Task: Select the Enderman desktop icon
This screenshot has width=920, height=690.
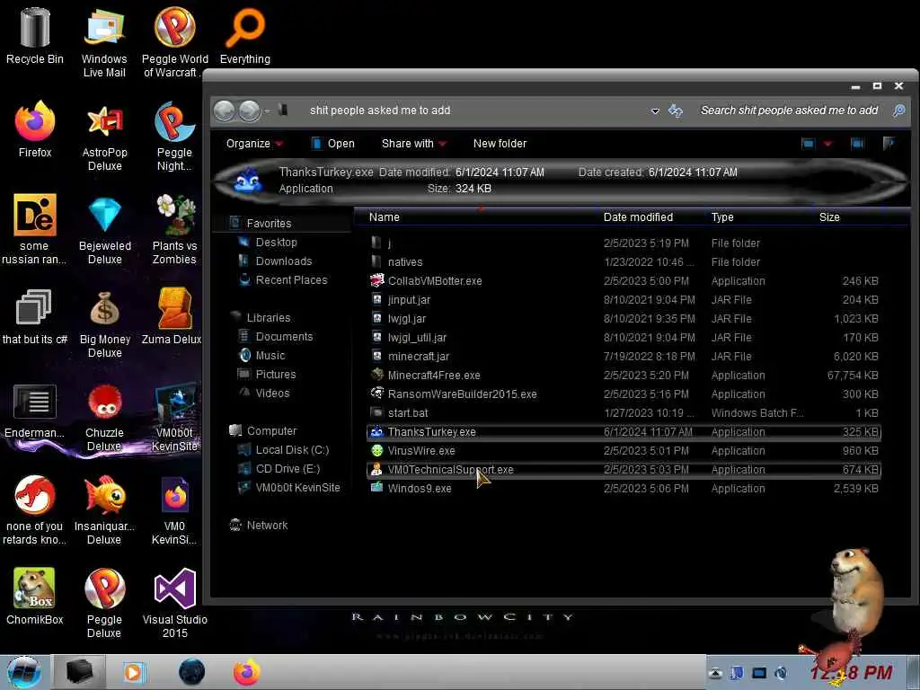Action: pyautogui.click(x=35, y=410)
